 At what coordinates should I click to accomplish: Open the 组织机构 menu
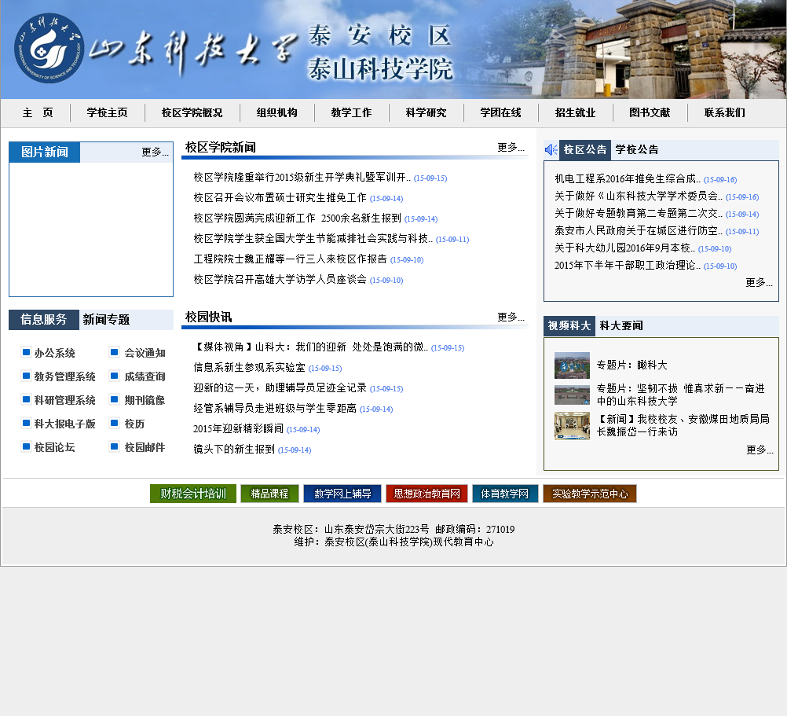coord(277,113)
